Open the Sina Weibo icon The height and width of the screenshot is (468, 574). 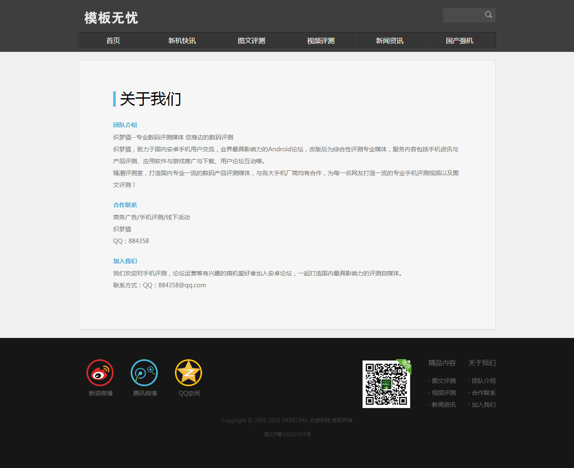point(100,373)
